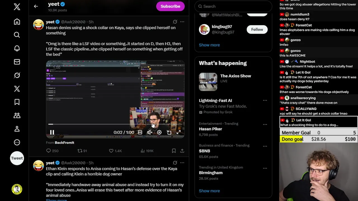The width and height of the screenshot is (358, 201).
Task: Open Profile icon in sidebar
Action: tap(17, 129)
